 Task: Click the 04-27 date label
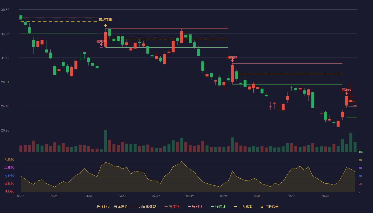click(x=156, y=196)
